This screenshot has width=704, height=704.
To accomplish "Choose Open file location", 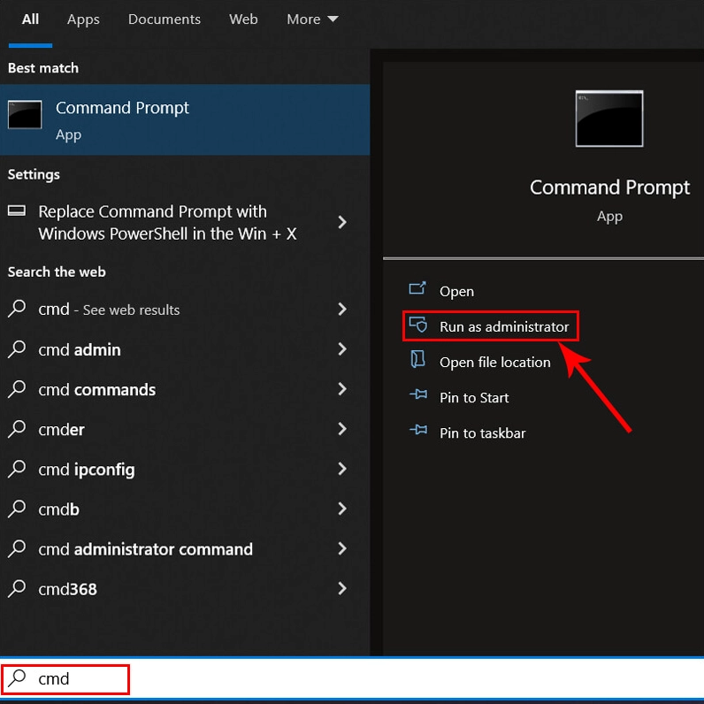I will [x=494, y=363].
